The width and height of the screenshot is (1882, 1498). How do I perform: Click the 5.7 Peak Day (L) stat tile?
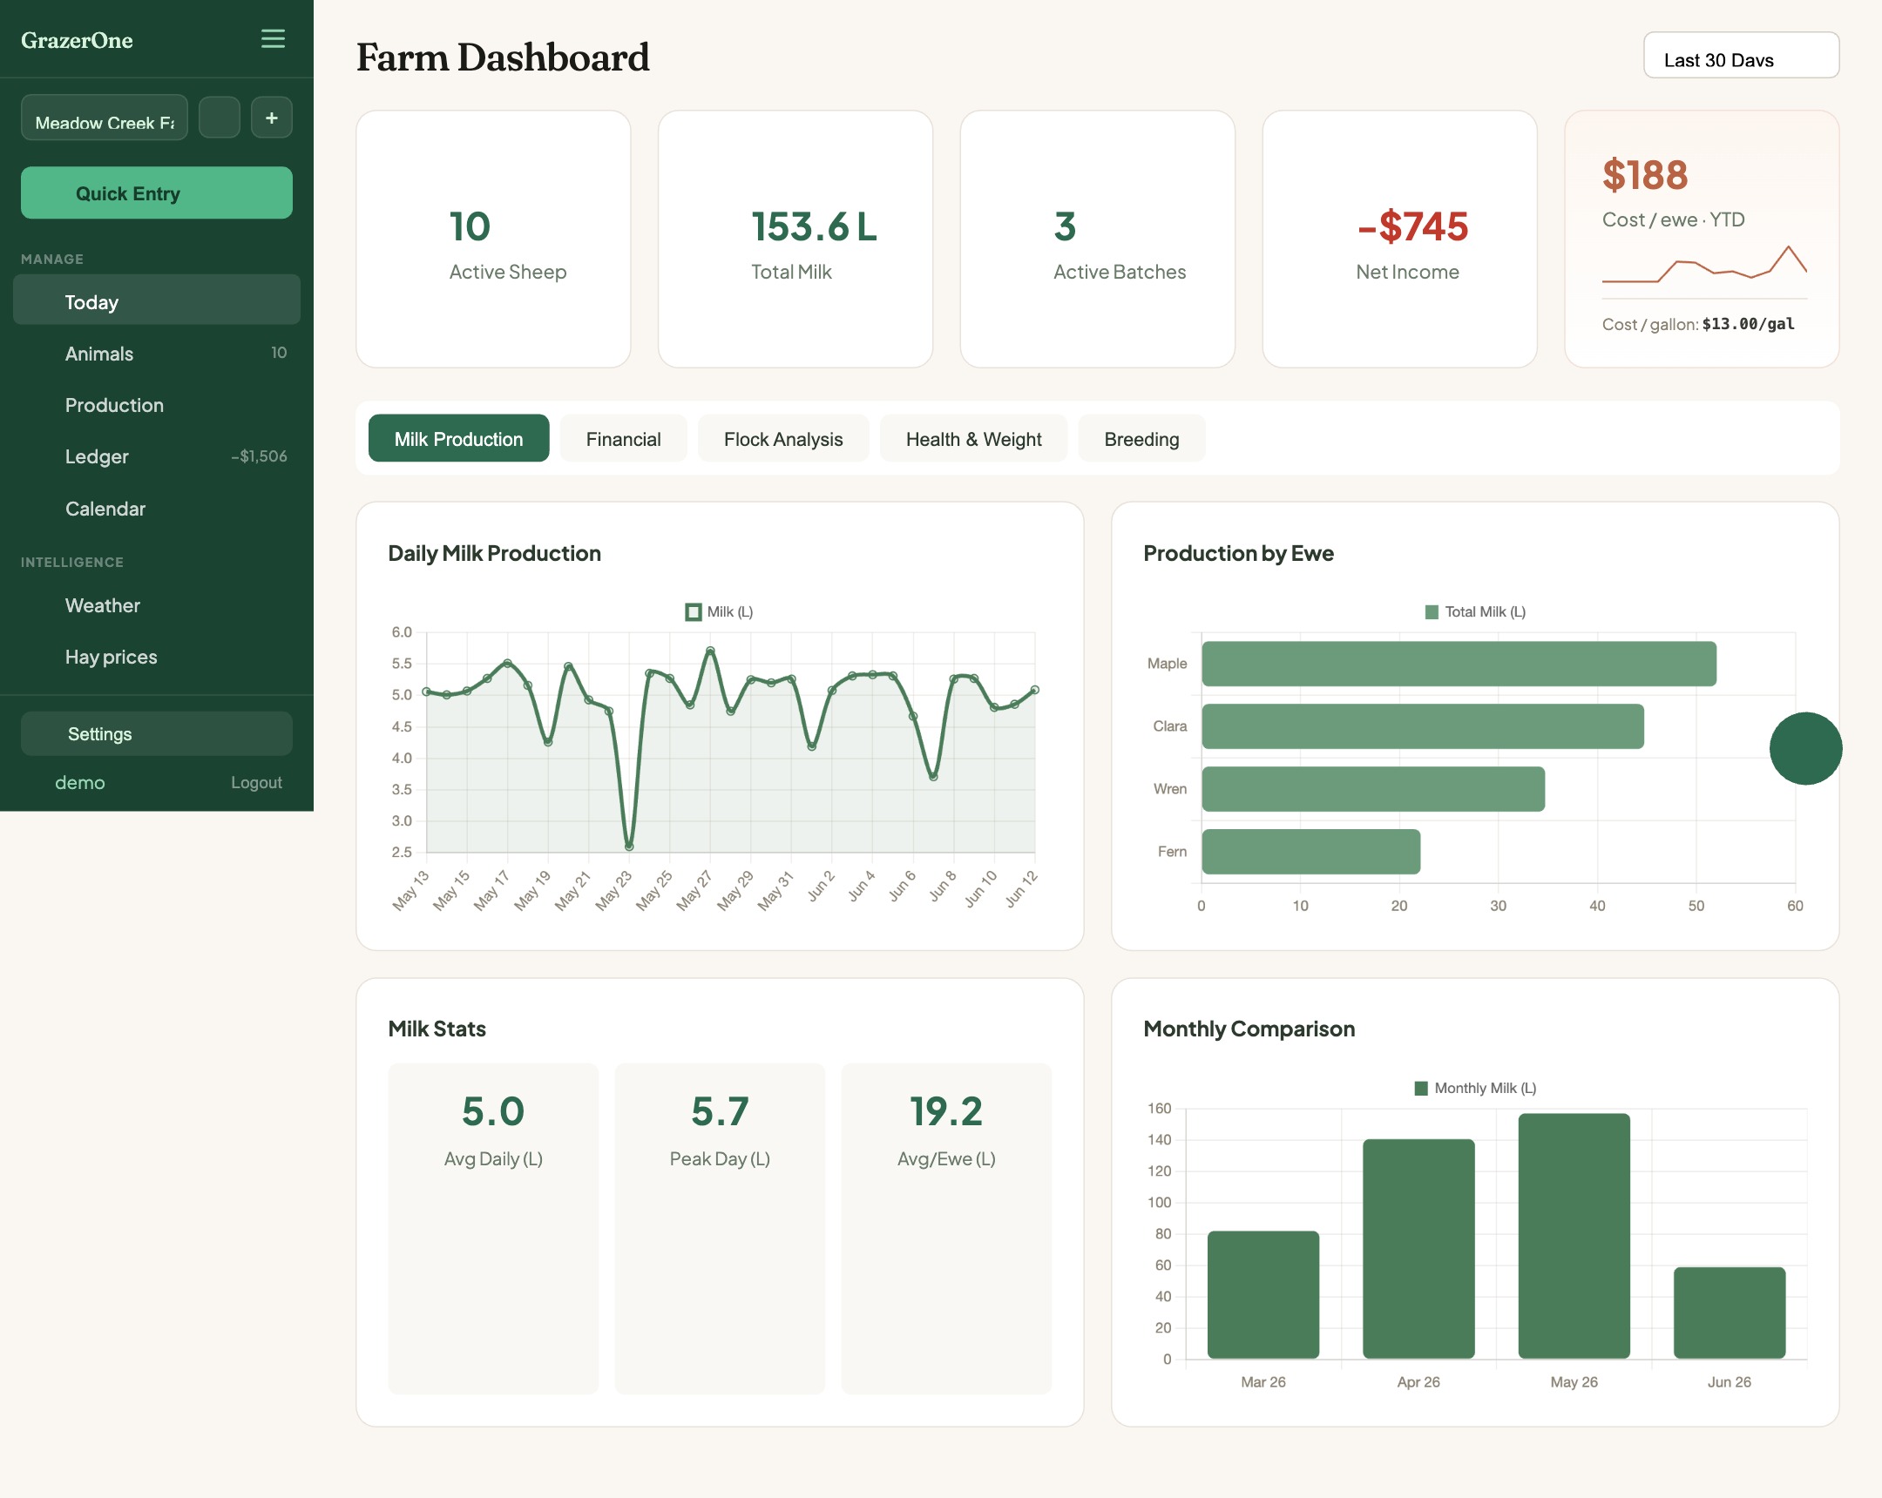[x=720, y=1228]
